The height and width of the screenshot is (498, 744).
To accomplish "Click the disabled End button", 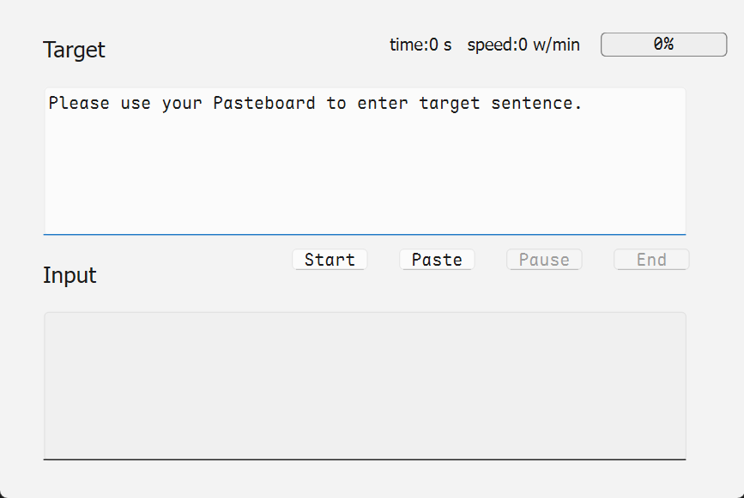I will click(x=651, y=260).
